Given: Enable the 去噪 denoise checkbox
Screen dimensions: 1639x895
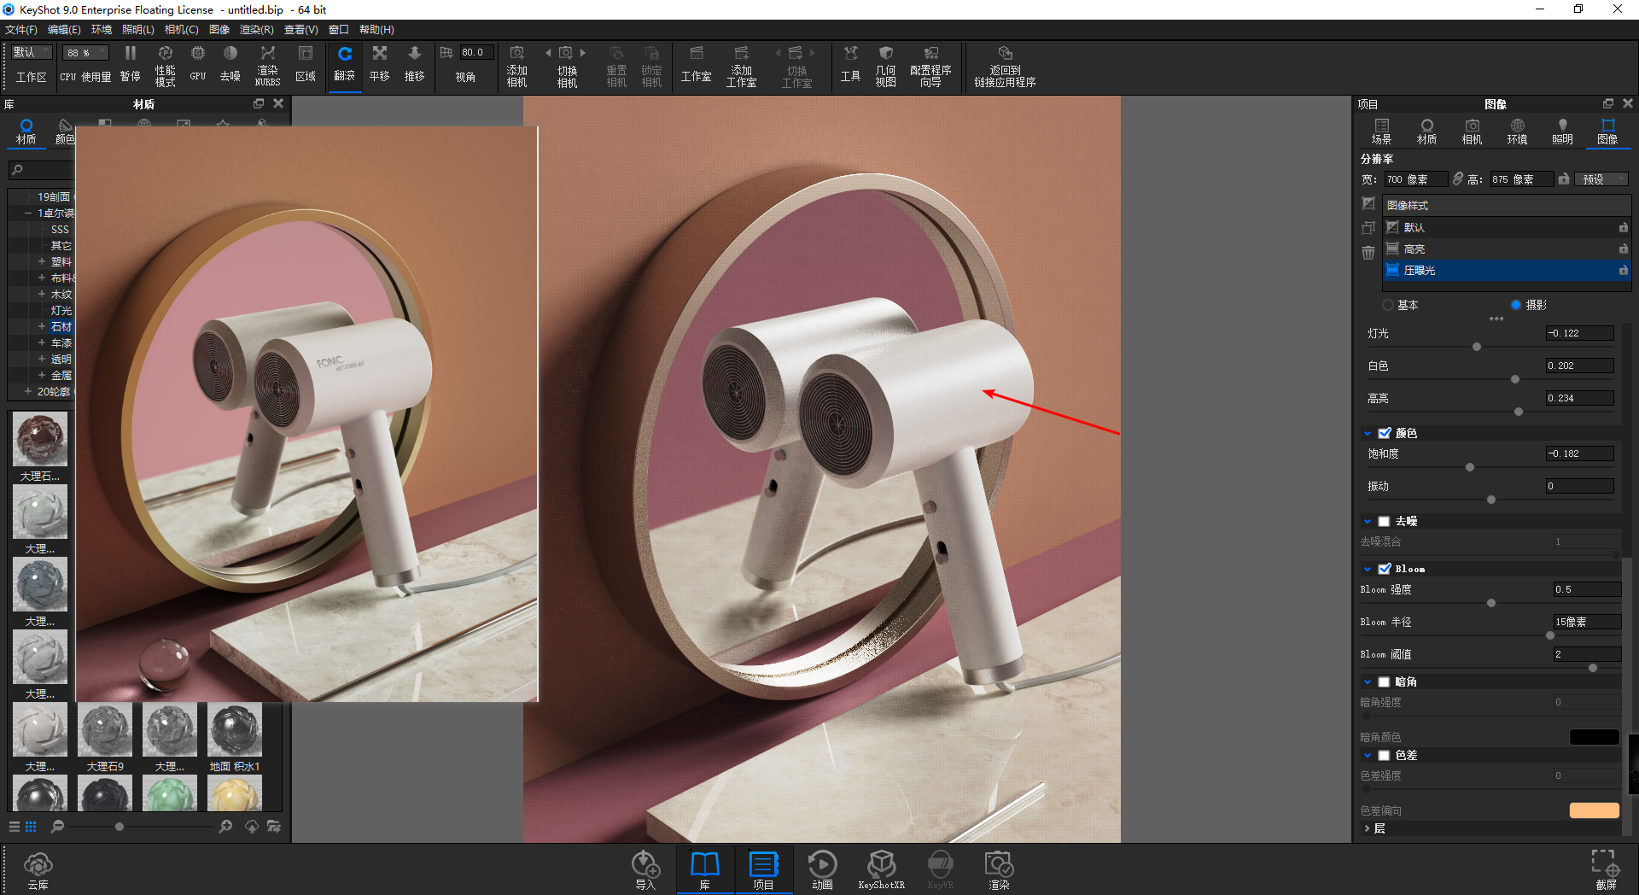Looking at the screenshot, I should [1385, 521].
